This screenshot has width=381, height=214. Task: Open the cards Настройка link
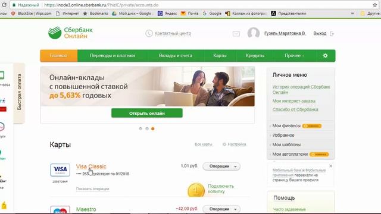coord(234,144)
